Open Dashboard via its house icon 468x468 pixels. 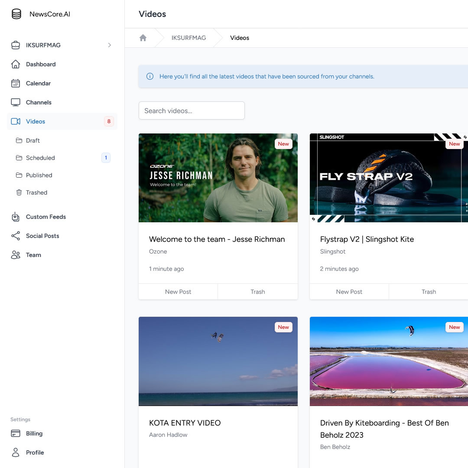point(16,64)
